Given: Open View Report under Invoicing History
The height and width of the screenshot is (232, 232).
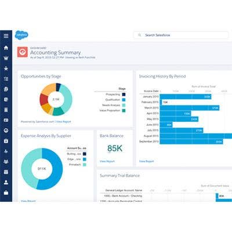Looking at the screenshot, I should (147, 161).
